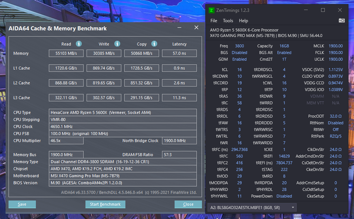Select the L3 Cache Latency field 11.3 ns
354x219 pixels.
pos(179,98)
